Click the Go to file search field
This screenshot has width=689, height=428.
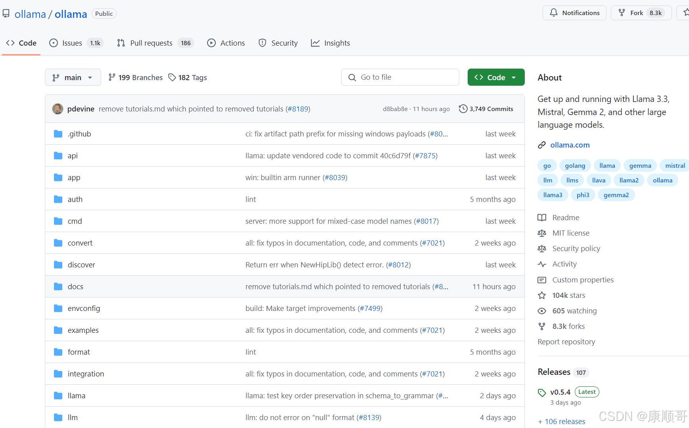pyautogui.click(x=400, y=77)
